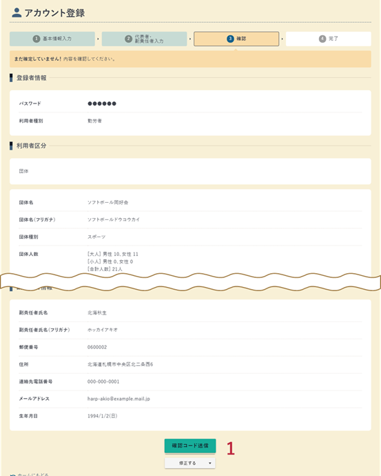This screenshot has width=381, height=476.
Task: Click the 利用者区分 section heading
Action: 31,146
